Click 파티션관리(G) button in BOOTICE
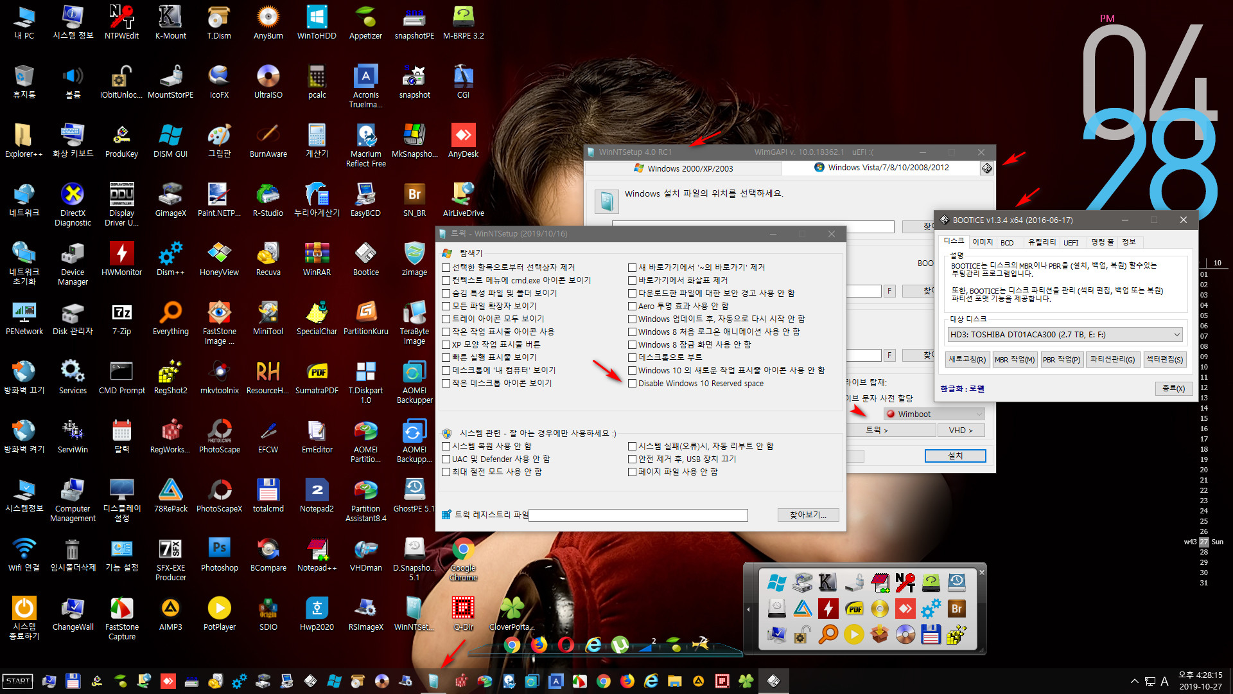 click(x=1112, y=360)
